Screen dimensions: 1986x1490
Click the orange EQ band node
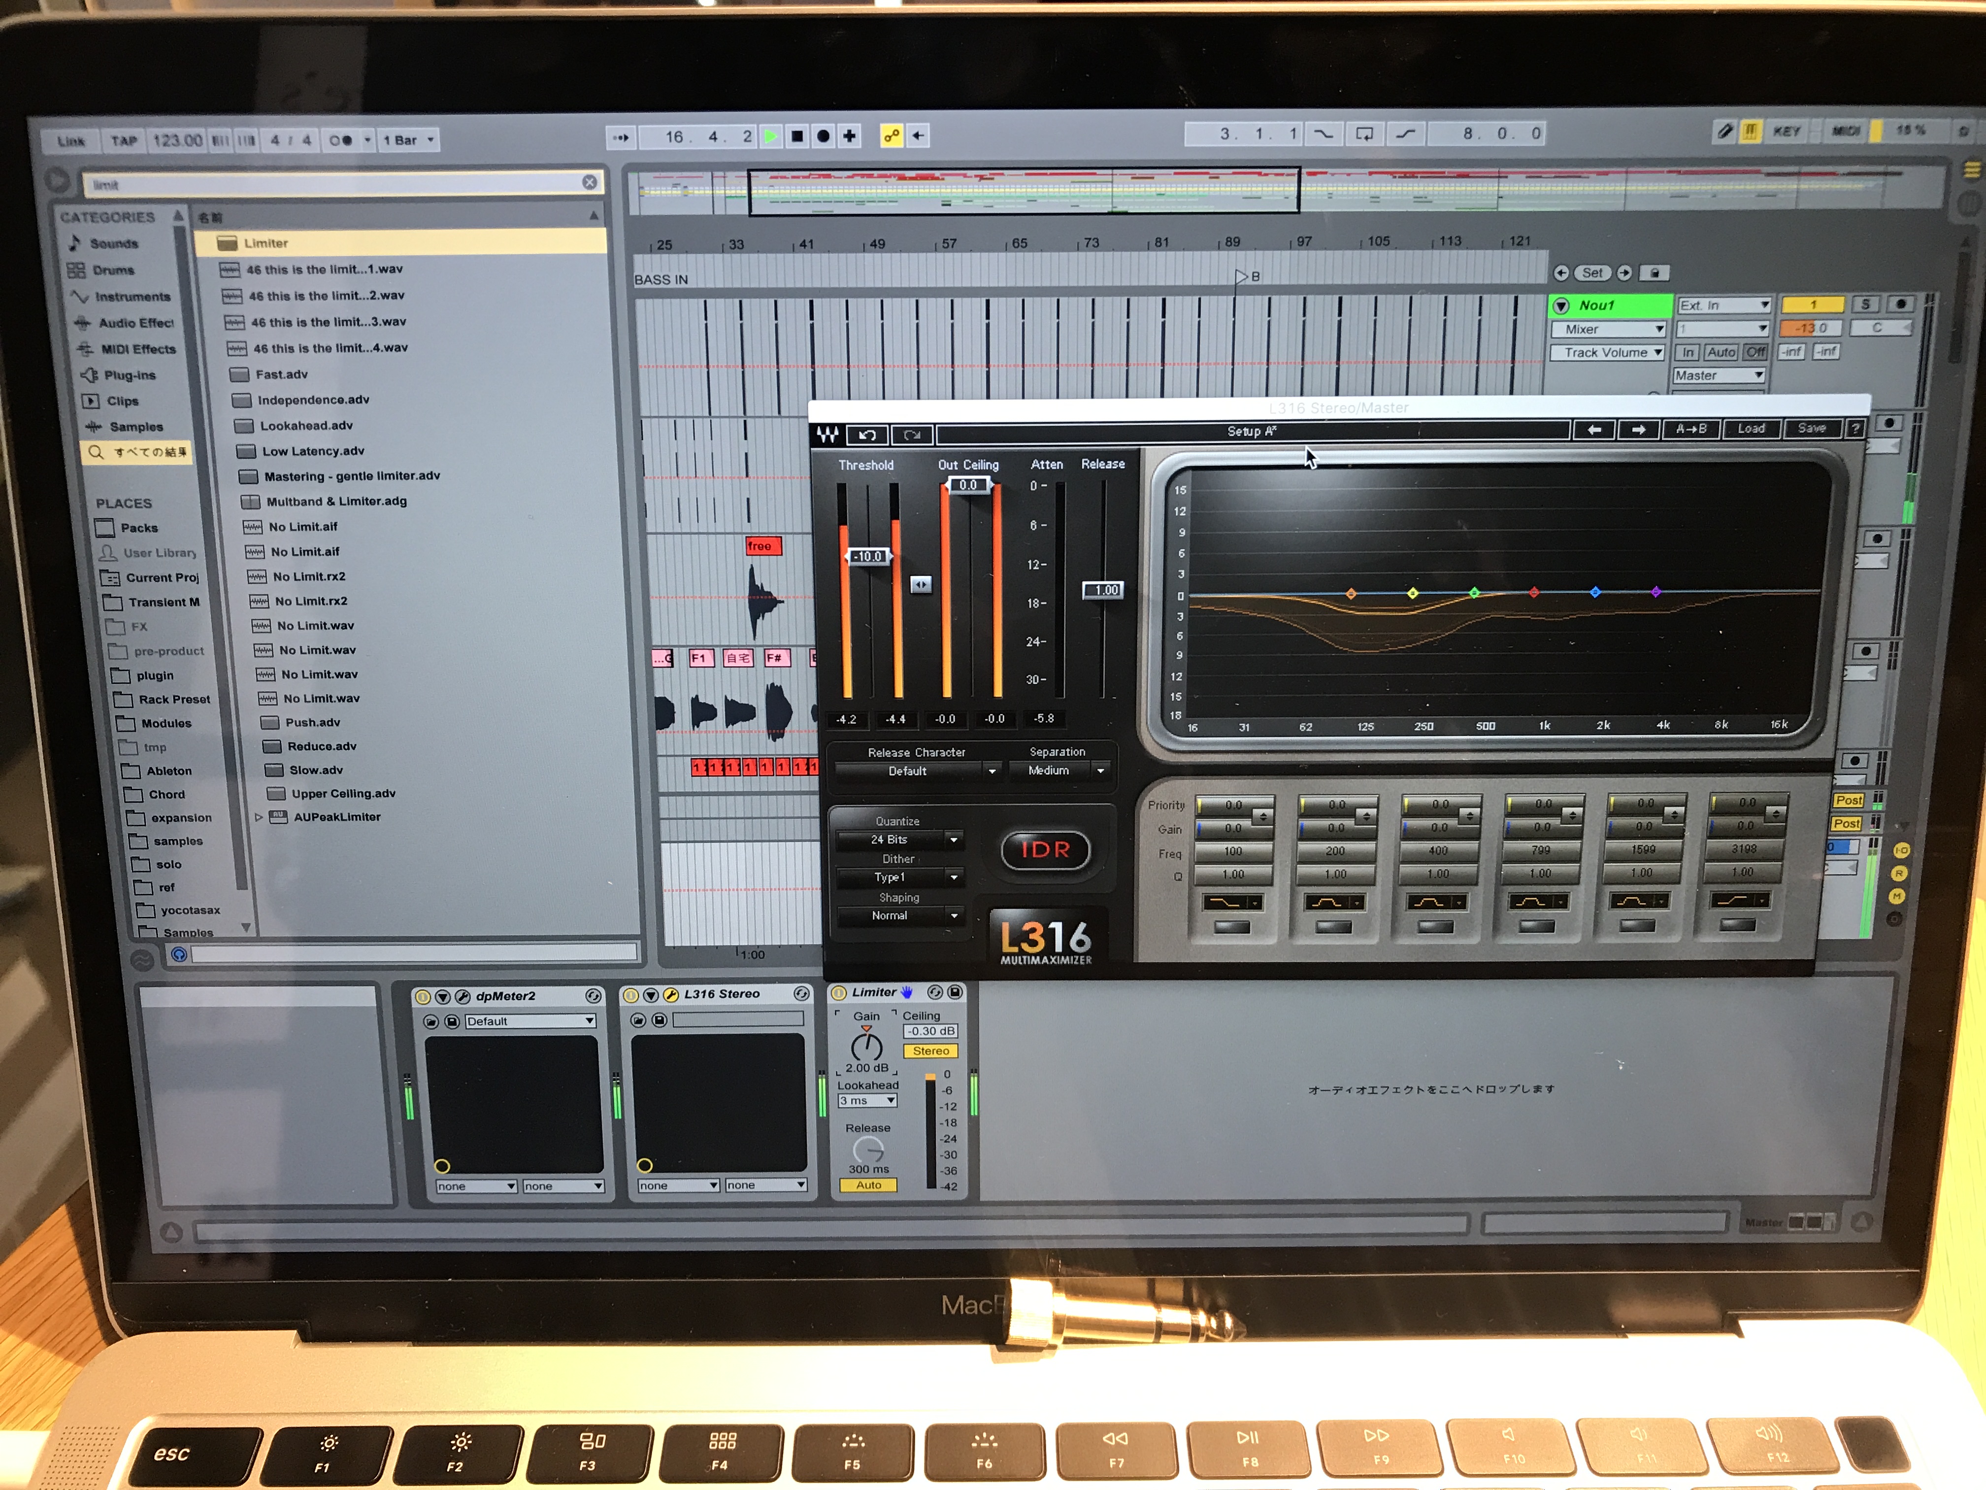click(x=1351, y=594)
